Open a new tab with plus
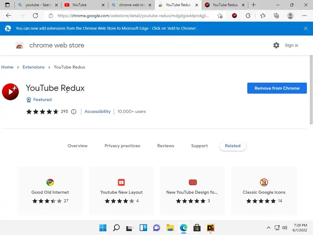Image resolution: width=313 pixels, height=235 pixels. (253, 5)
